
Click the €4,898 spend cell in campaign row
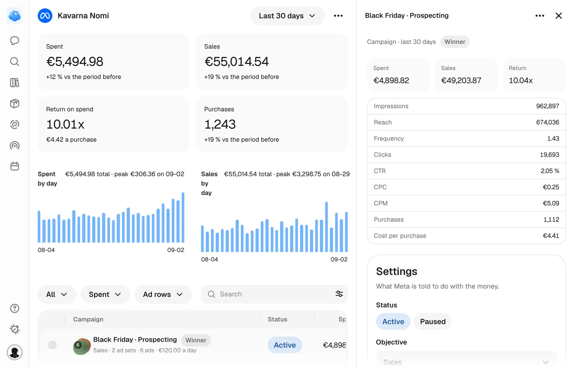334,345
